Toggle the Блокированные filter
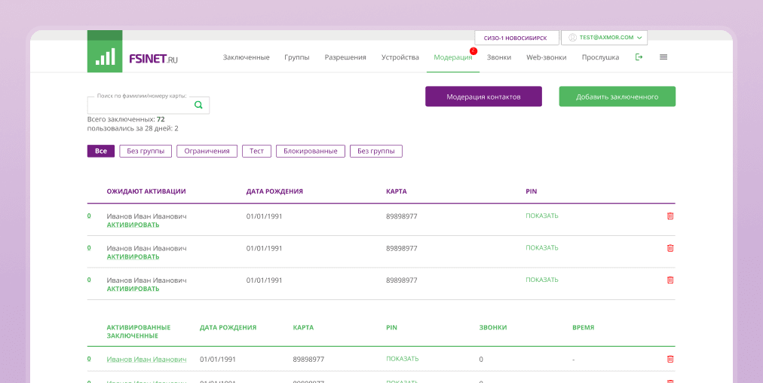 [311, 152]
